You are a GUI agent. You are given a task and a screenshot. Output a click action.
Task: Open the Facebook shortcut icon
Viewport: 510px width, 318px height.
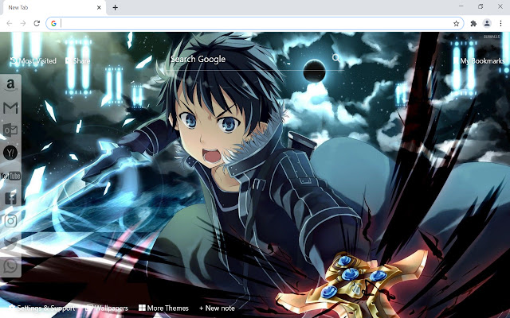(x=10, y=198)
